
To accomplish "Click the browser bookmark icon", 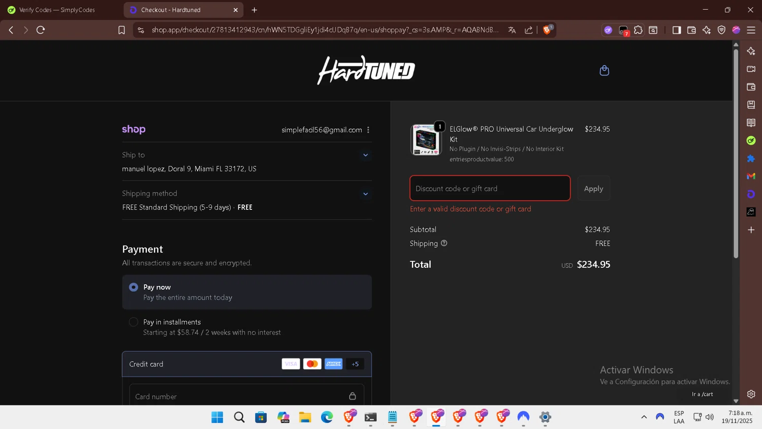I will tap(121, 30).
